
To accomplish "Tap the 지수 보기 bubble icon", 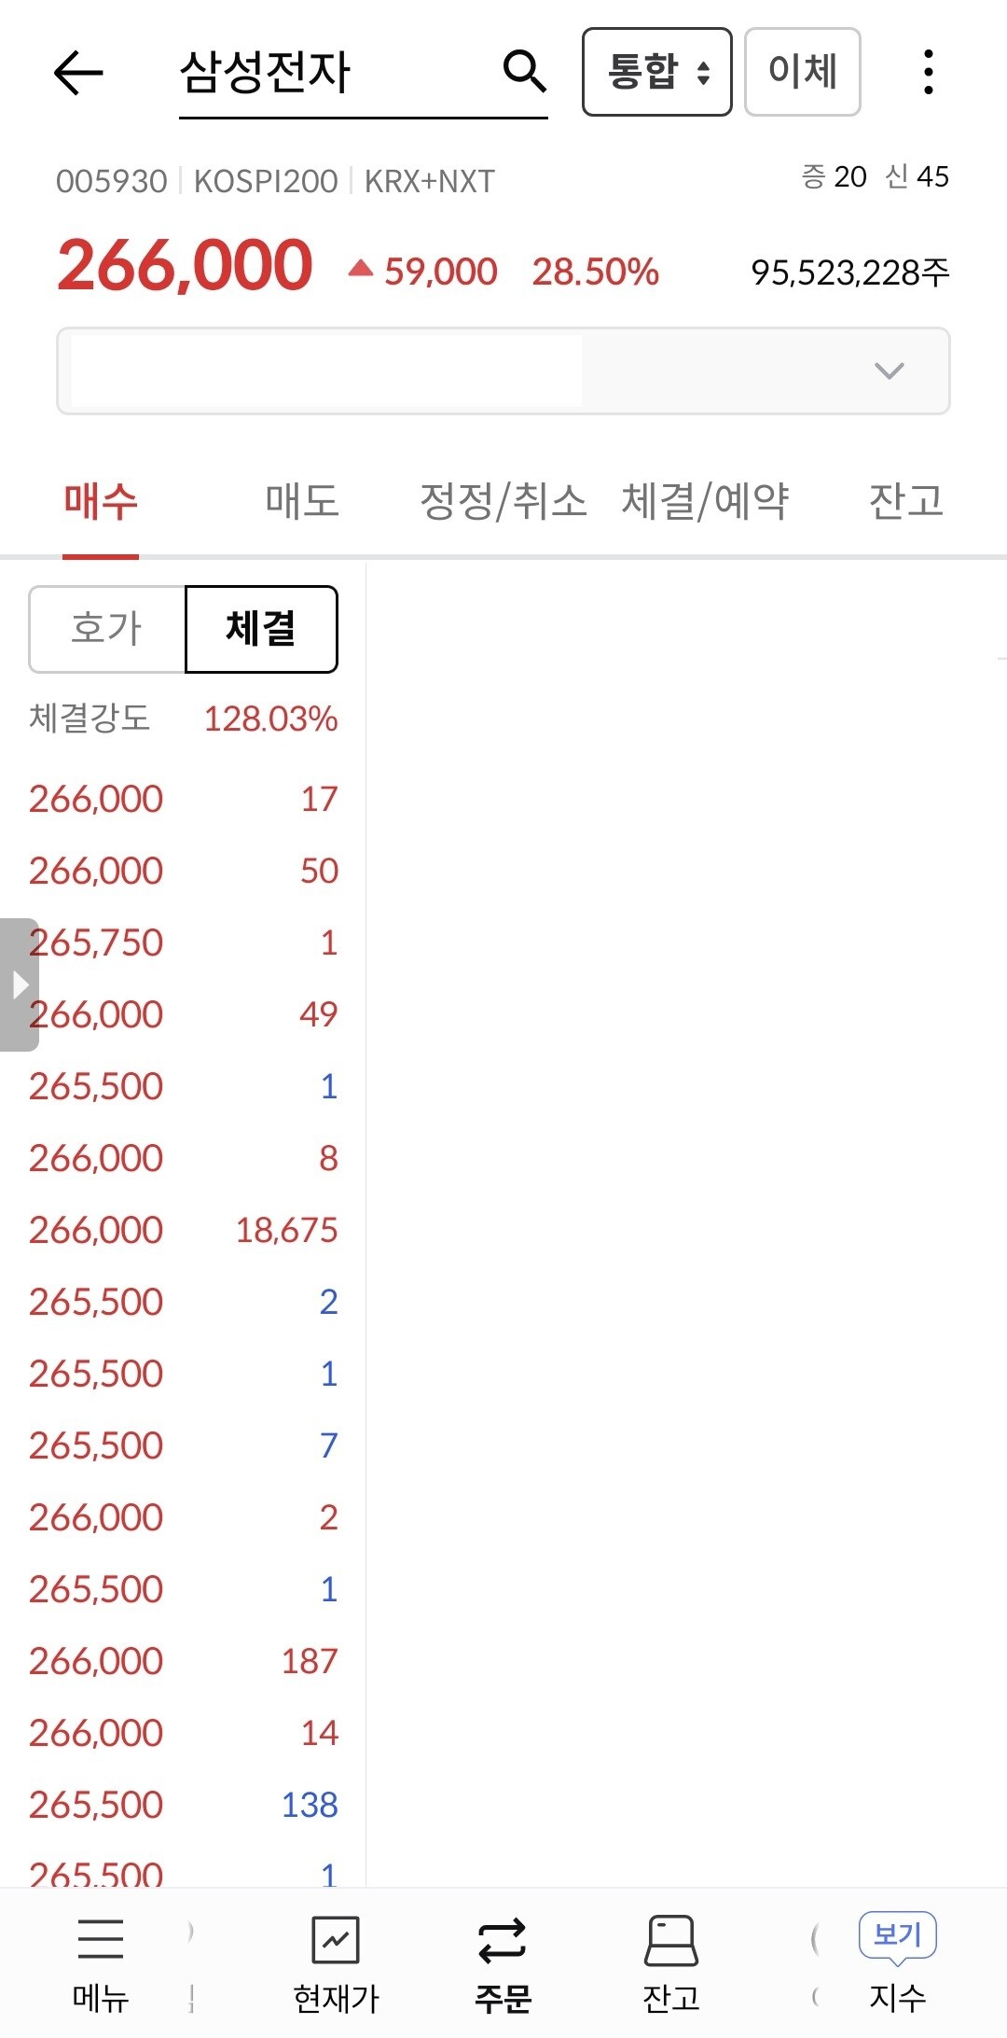I will [x=897, y=1936].
